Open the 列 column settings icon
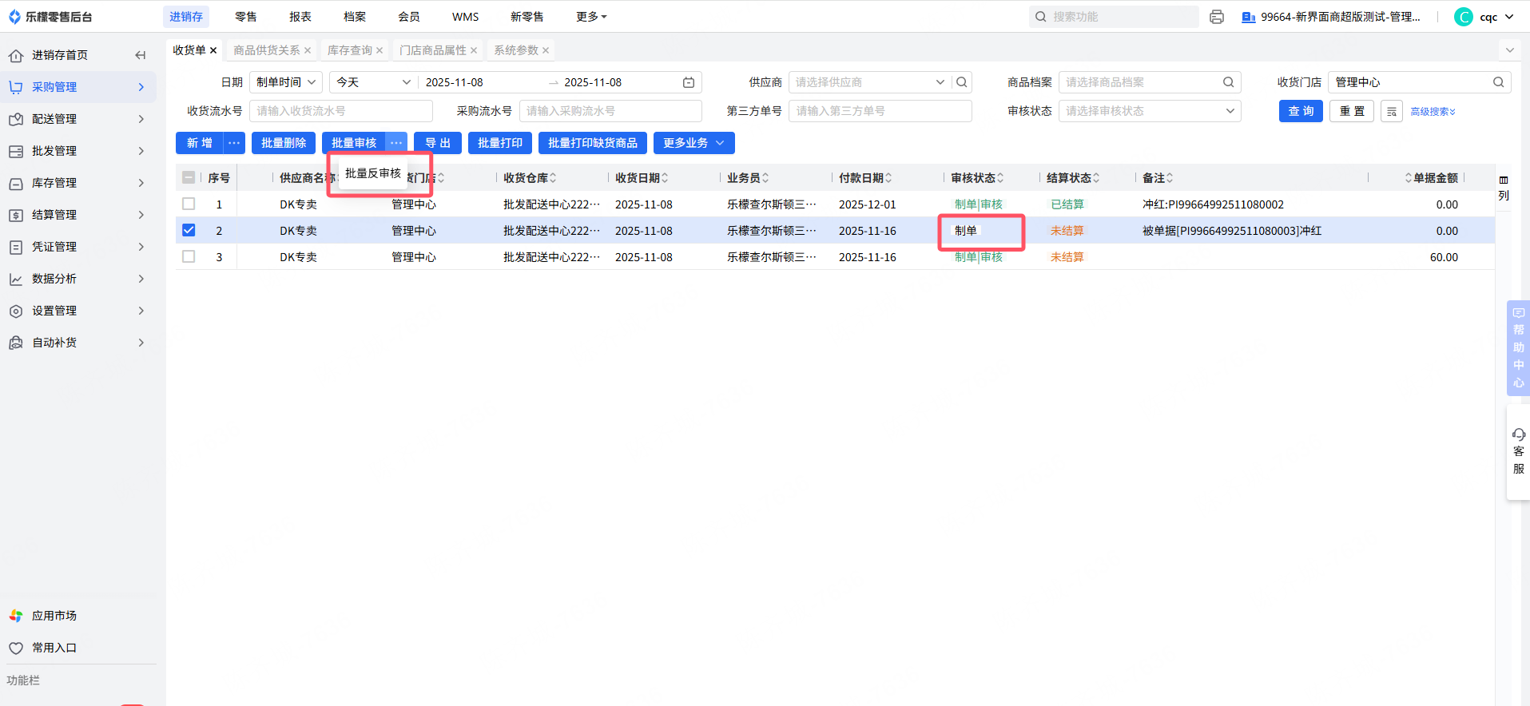 [x=1504, y=188]
